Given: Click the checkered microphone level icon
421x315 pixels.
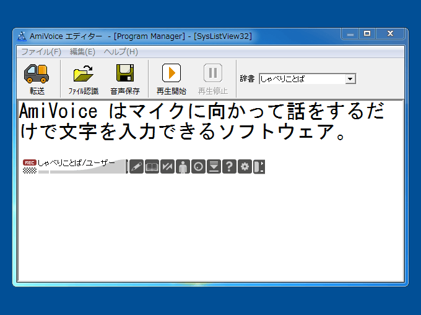Looking at the screenshot, I should pos(30,170).
